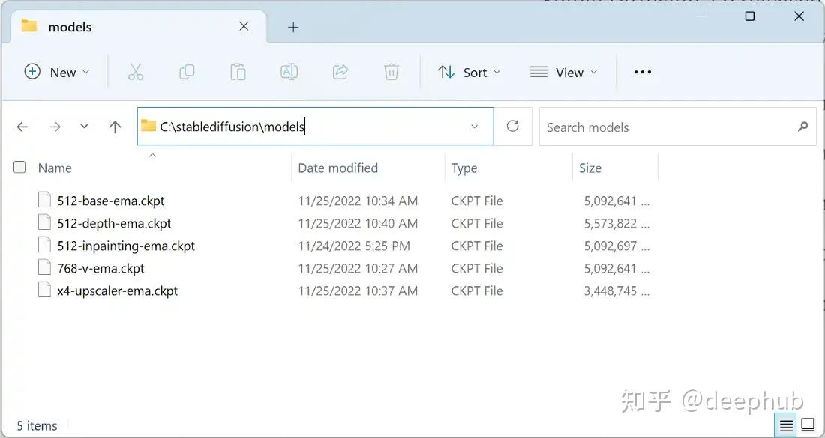Click the Copy icon in toolbar
The height and width of the screenshot is (438, 825).
(x=187, y=72)
